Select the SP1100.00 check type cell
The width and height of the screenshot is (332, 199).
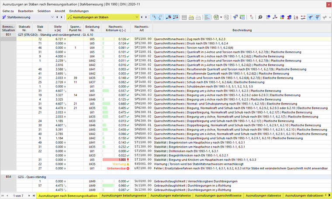click(142, 39)
